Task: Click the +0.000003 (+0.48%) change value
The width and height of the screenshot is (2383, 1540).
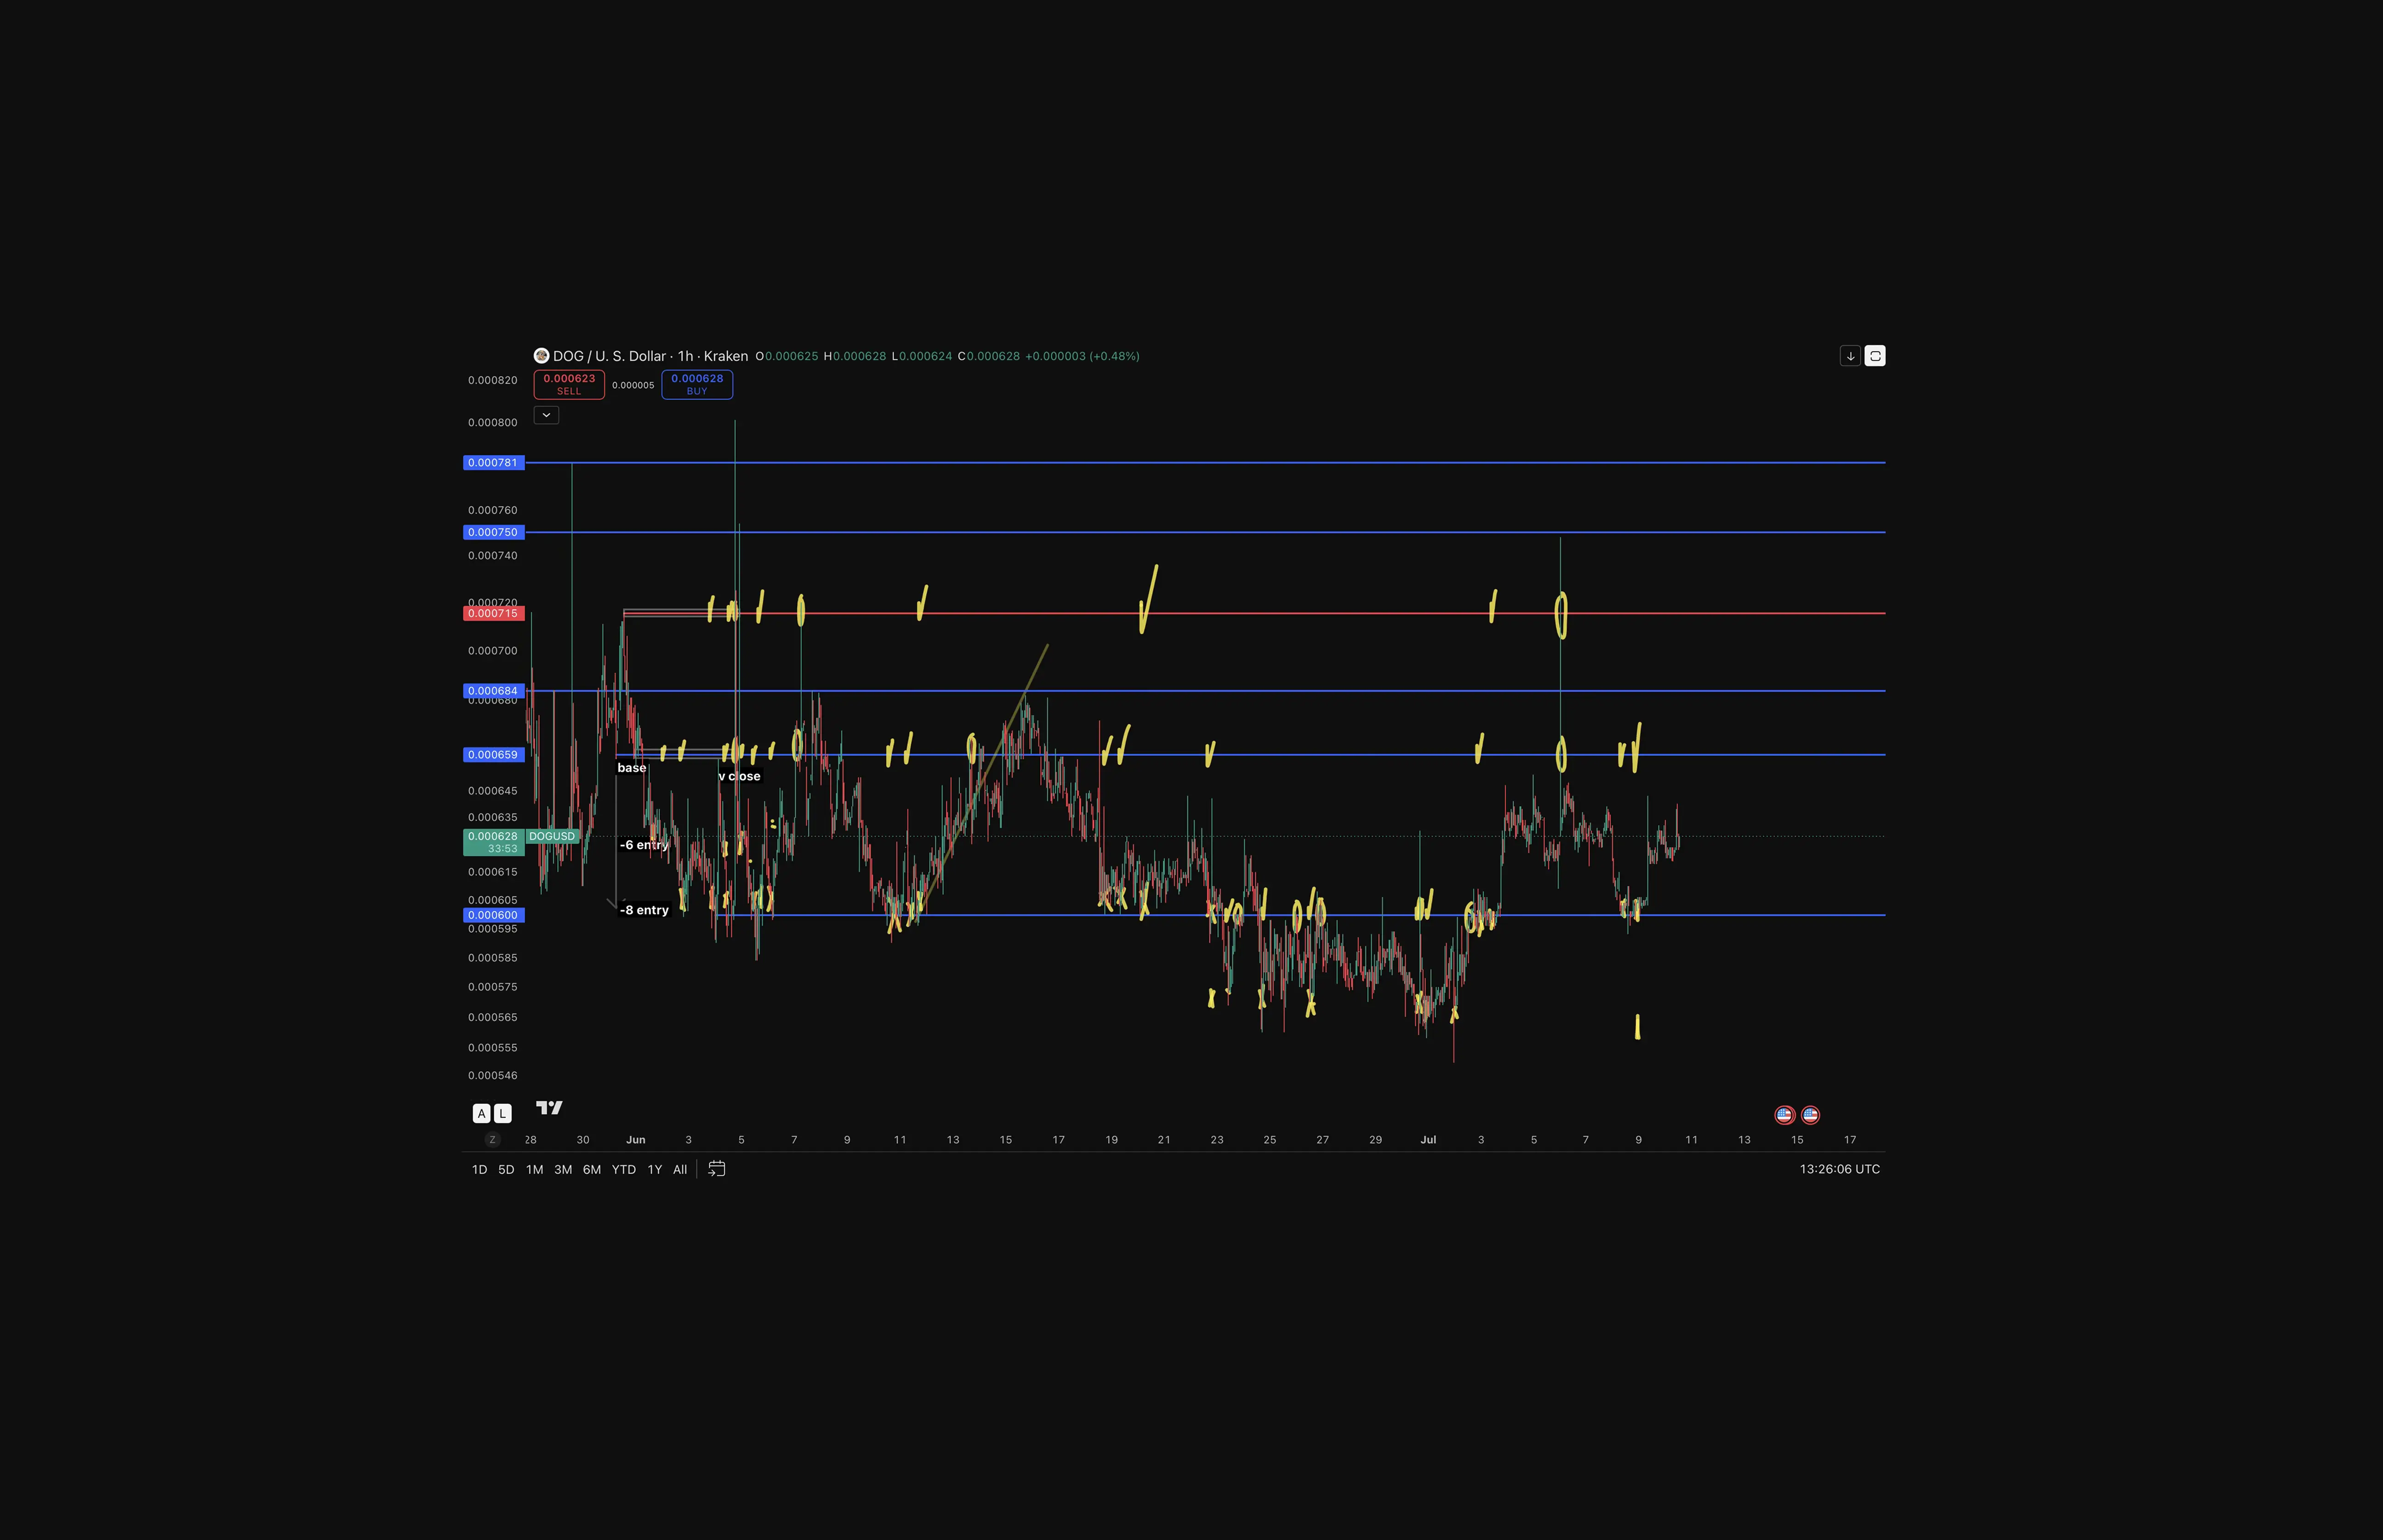Action: 1083,356
